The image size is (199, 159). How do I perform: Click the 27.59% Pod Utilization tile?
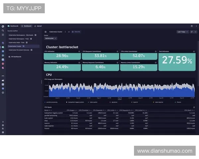tap(177, 62)
